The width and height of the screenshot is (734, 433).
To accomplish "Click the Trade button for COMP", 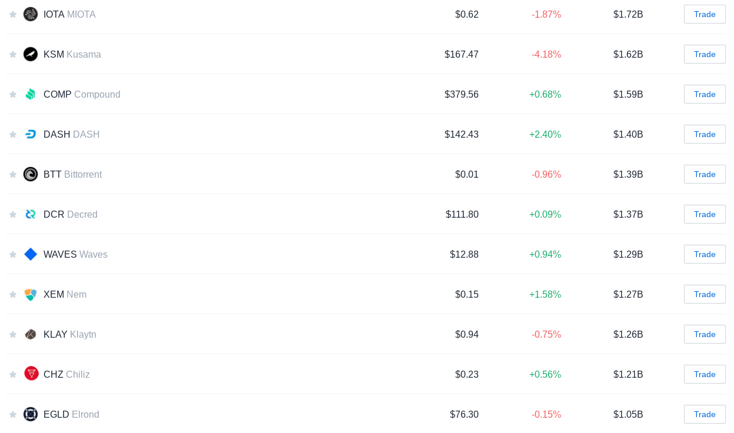I will 705,94.
